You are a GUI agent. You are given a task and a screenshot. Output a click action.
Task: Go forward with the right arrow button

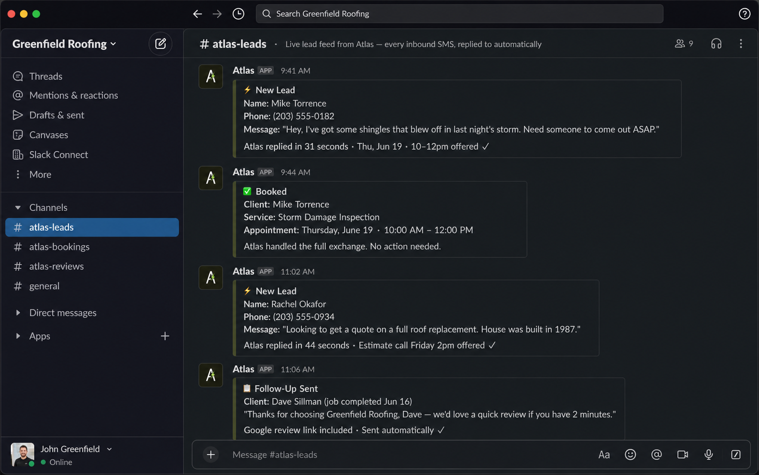(x=217, y=14)
